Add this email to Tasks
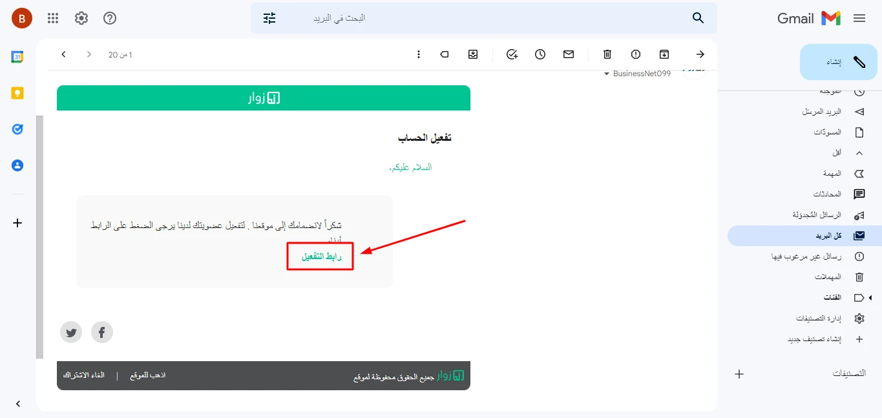The image size is (882, 418). click(512, 54)
